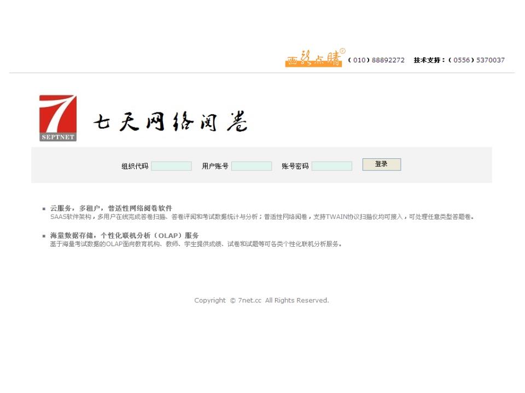Click the SAAS软件架构 description paragraph

[x=261, y=217]
